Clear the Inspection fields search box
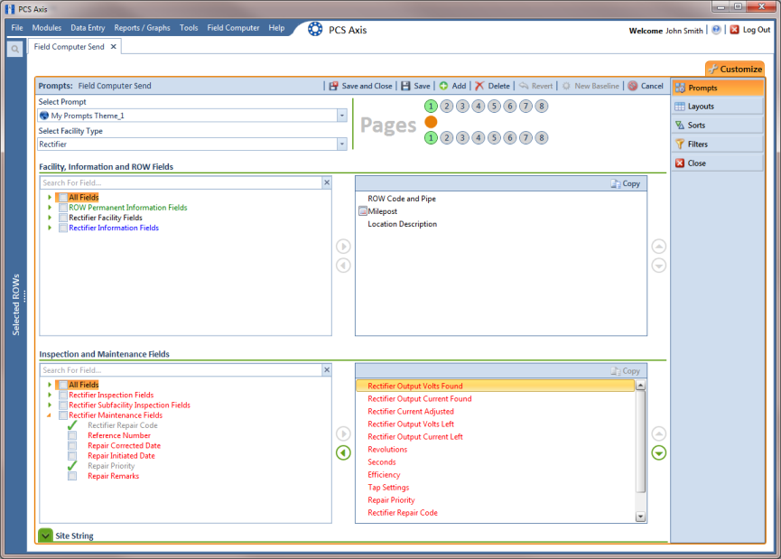Screen dimensions: 781x559 click(x=327, y=369)
